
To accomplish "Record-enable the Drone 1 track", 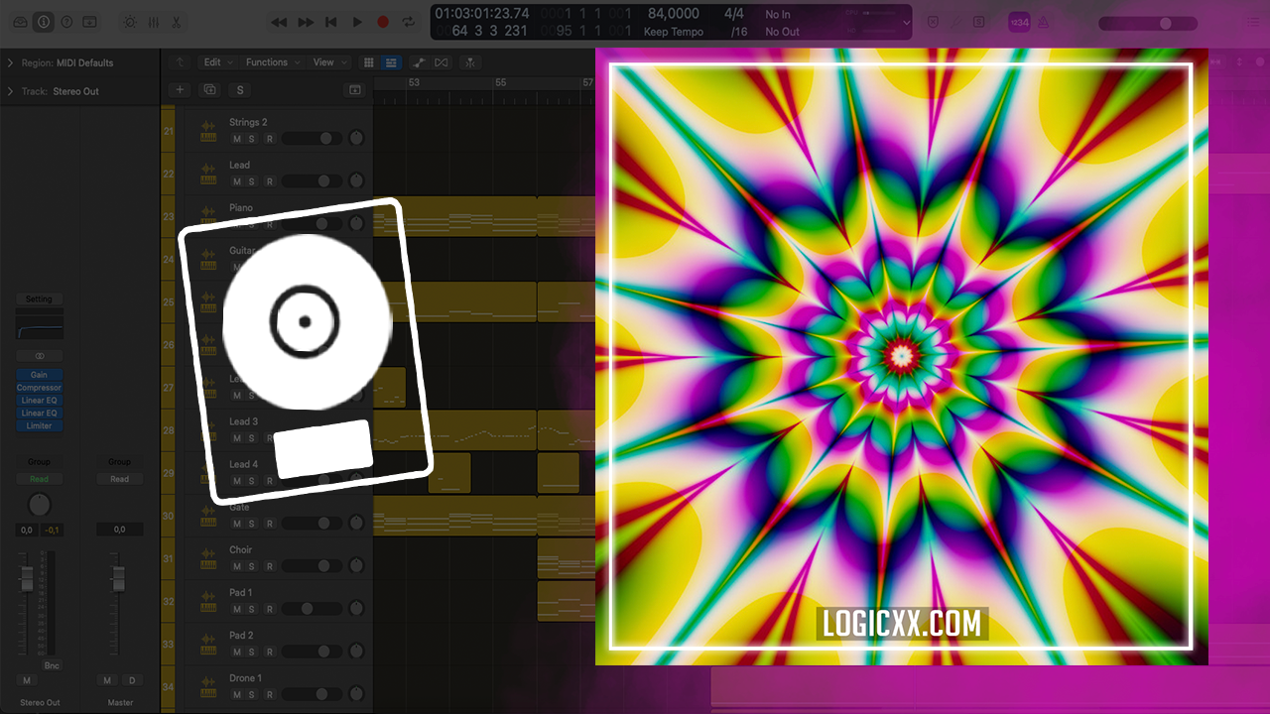I will pos(269,694).
